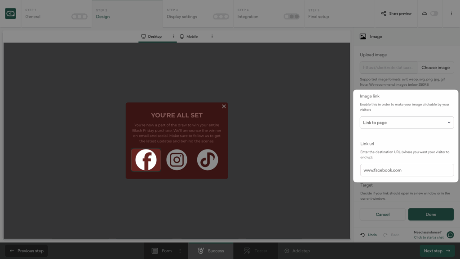
Task: Click the Success medal icon
Action: point(201,251)
